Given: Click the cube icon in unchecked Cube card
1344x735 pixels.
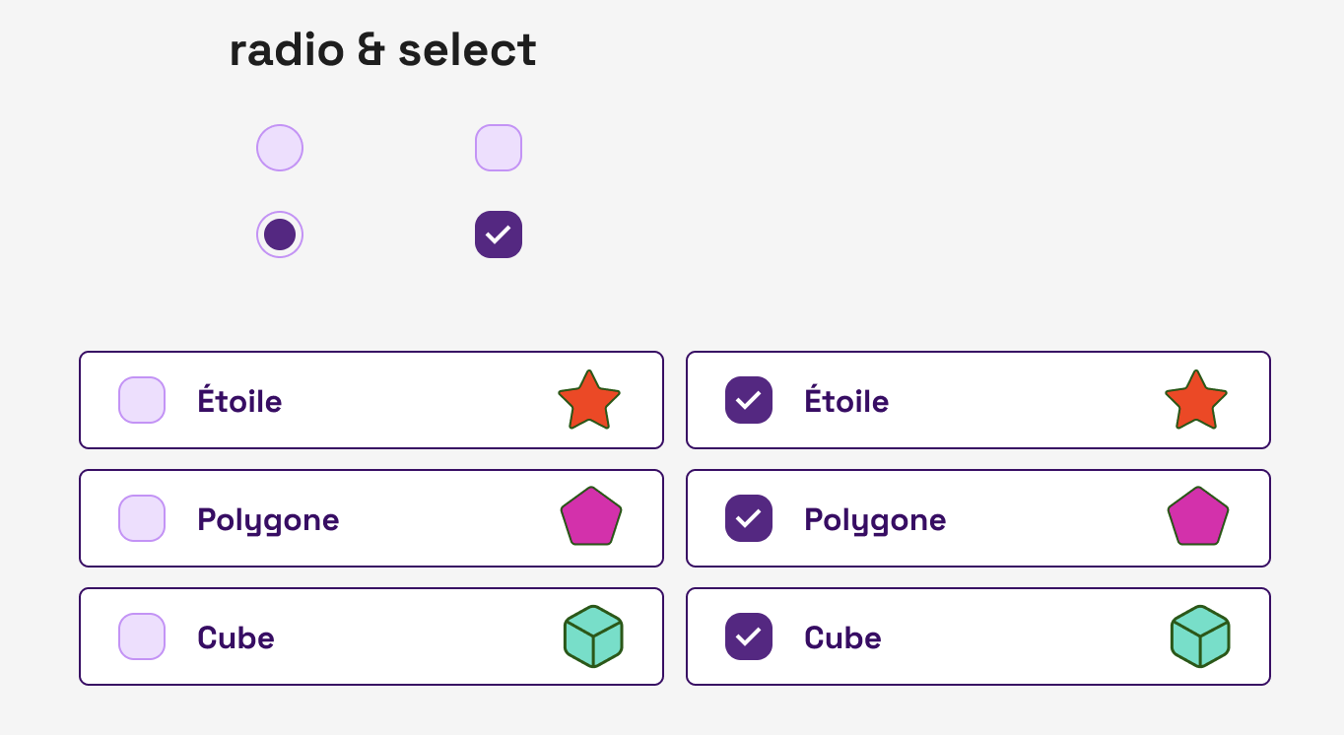Looking at the screenshot, I should (593, 636).
